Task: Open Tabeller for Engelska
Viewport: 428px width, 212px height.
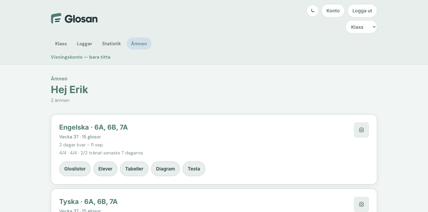Action: click(134, 169)
